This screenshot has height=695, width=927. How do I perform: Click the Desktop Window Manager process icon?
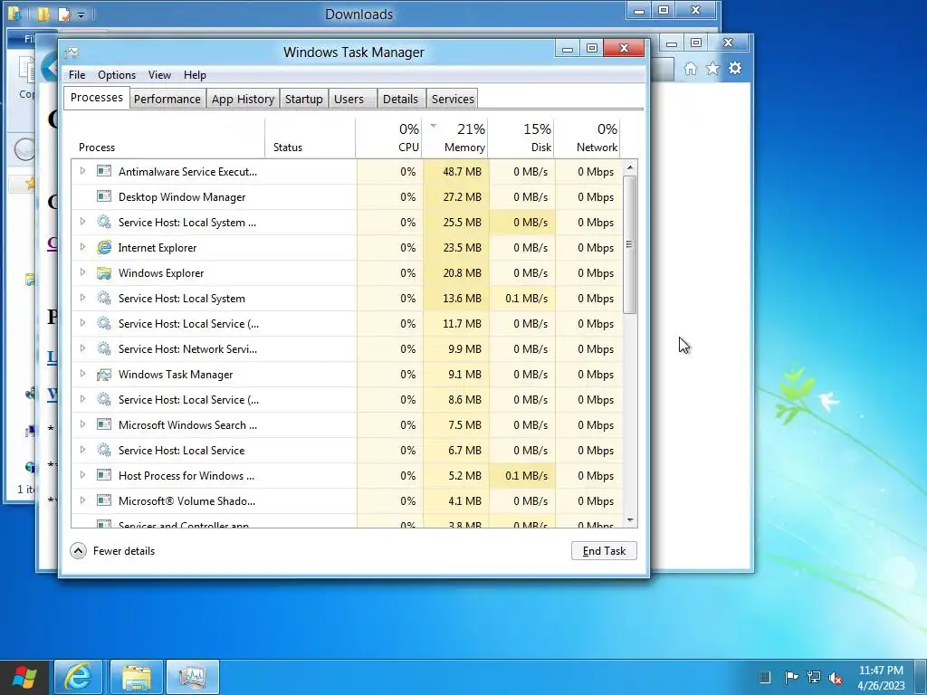[104, 196]
